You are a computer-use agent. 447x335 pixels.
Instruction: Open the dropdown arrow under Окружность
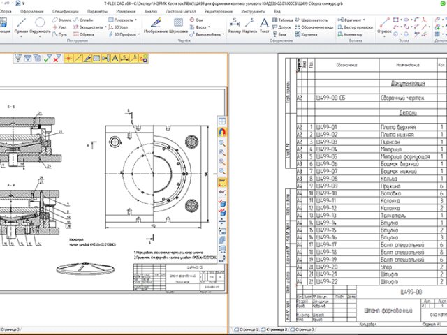coord(40,37)
